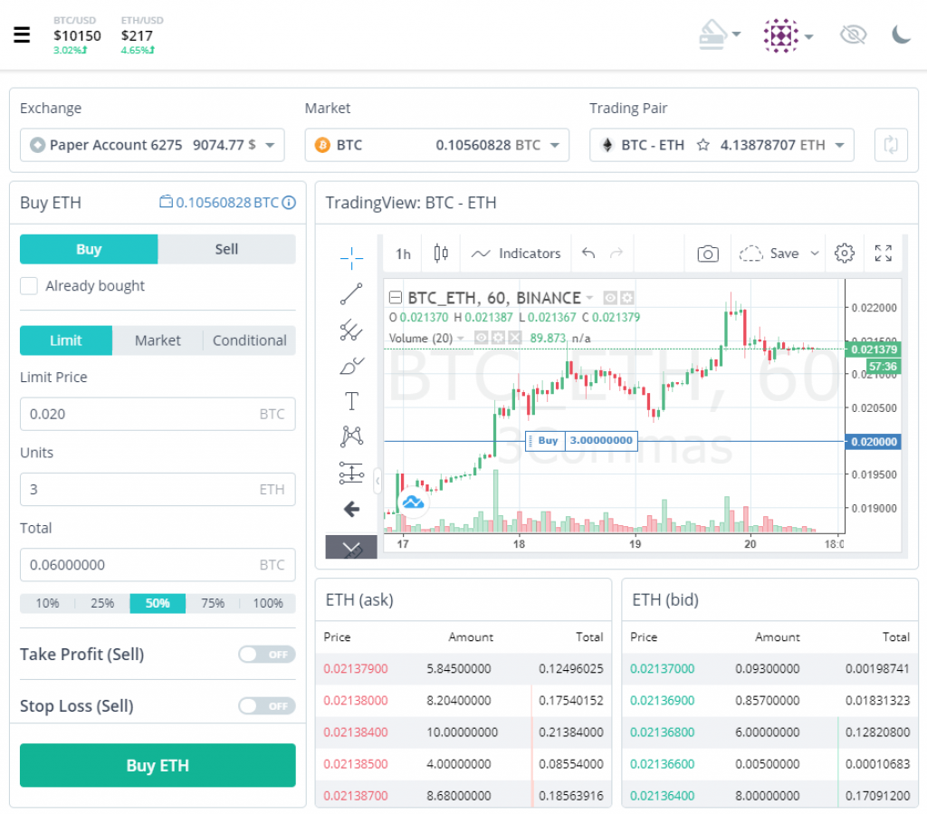
Task: Select the trend line drawing tool
Action: [351, 293]
